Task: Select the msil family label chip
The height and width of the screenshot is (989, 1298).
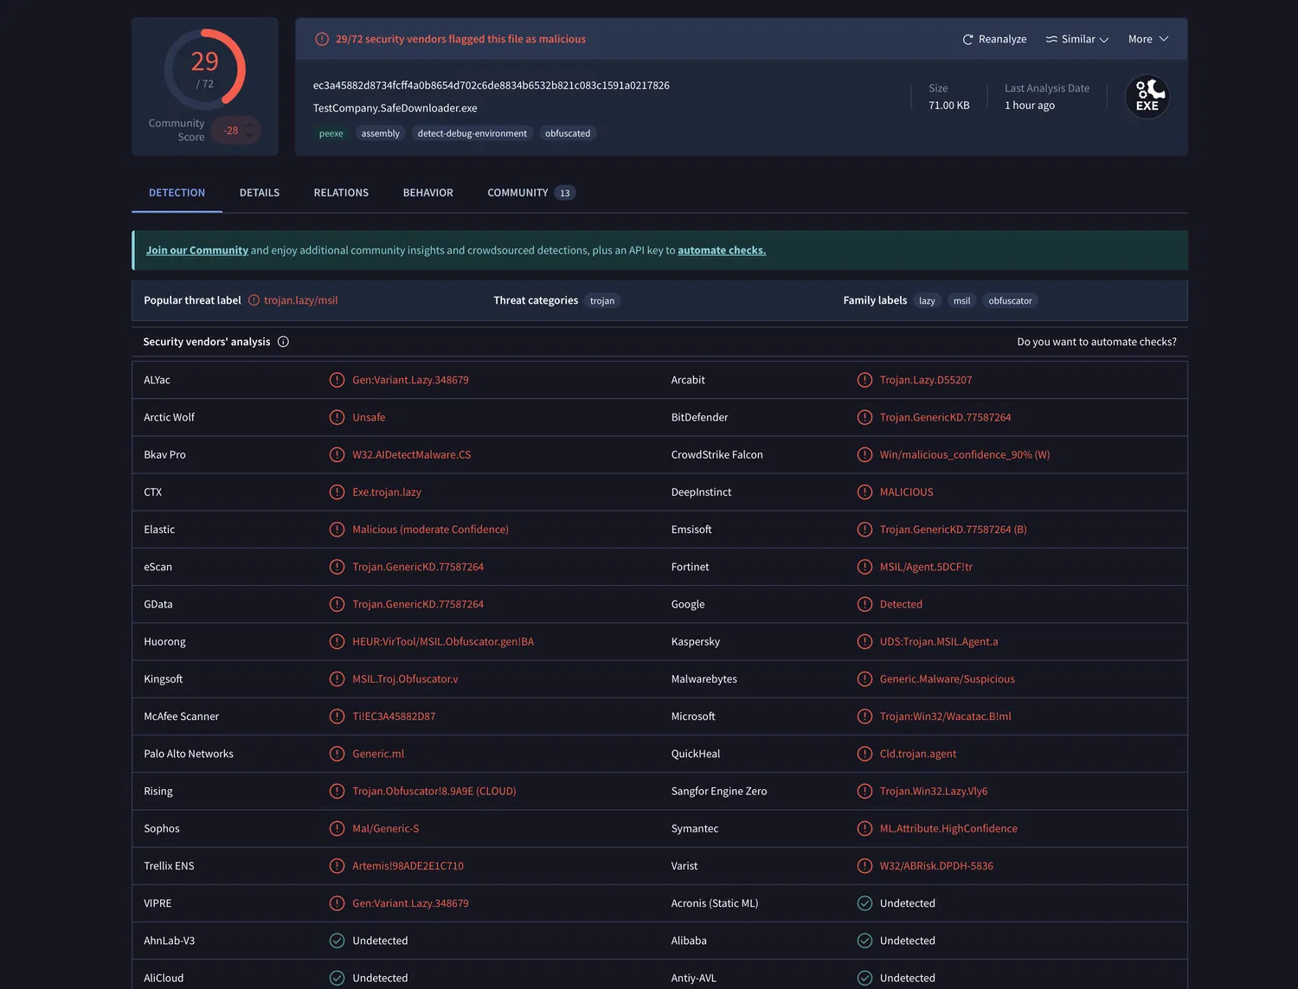Action: pyautogui.click(x=961, y=301)
